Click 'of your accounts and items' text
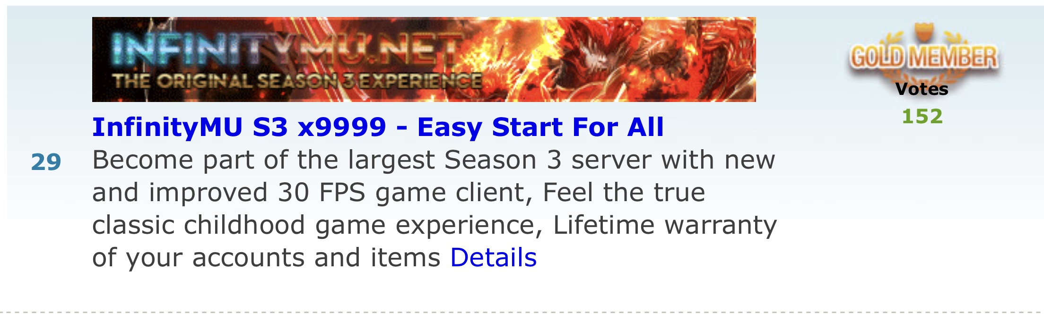The image size is (1044, 314). [266, 258]
